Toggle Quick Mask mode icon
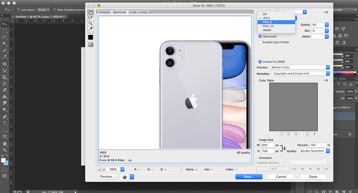This screenshot has width=358, height=193. coord(4,169)
